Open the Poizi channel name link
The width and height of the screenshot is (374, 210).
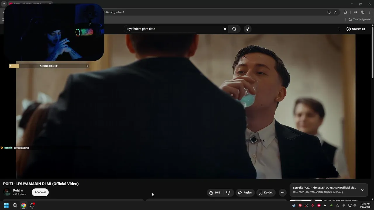point(17,190)
